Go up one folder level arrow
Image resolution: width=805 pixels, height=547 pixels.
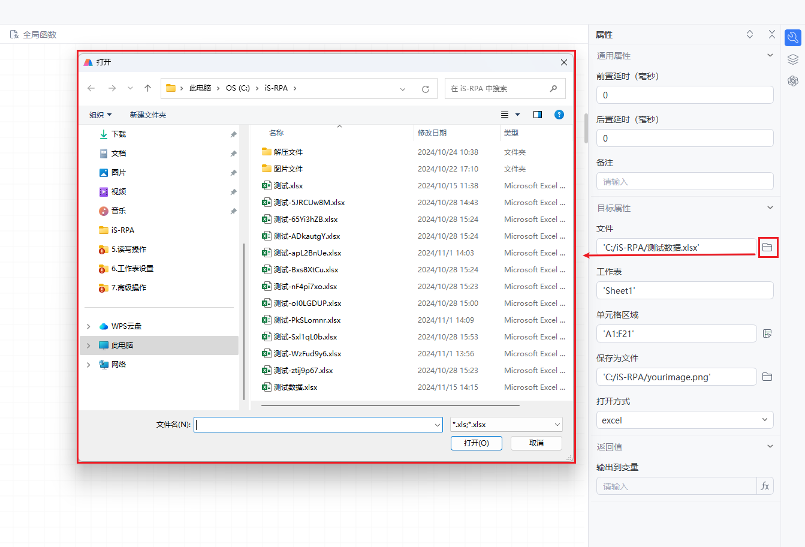[x=148, y=88]
